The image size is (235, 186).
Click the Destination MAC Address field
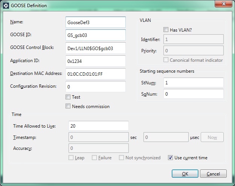click(96, 74)
